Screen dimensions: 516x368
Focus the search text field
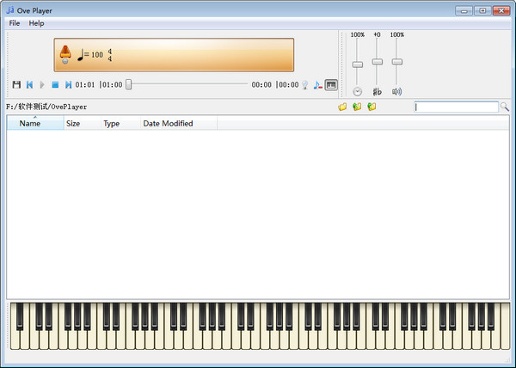[x=456, y=107]
